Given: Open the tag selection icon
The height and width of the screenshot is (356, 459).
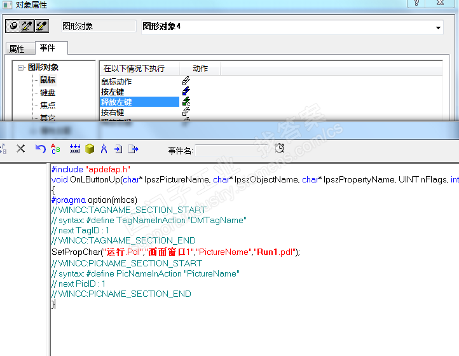Looking at the screenshot, I should coord(75,149).
